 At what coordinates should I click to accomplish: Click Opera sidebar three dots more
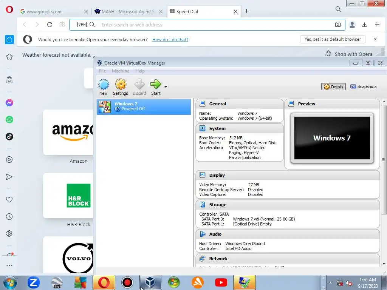pyautogui.click(x=9, y=265)
